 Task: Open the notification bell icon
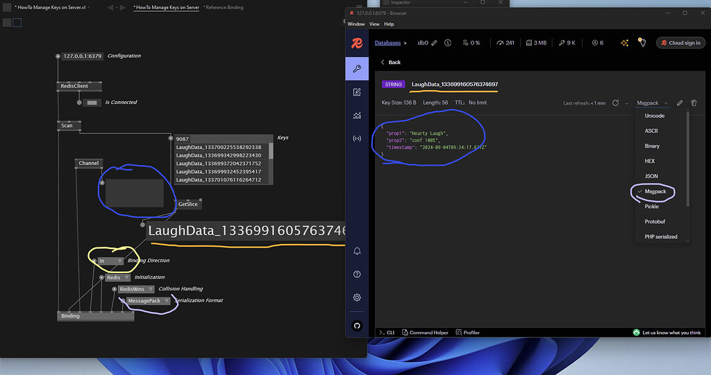(x=357, y=251)
